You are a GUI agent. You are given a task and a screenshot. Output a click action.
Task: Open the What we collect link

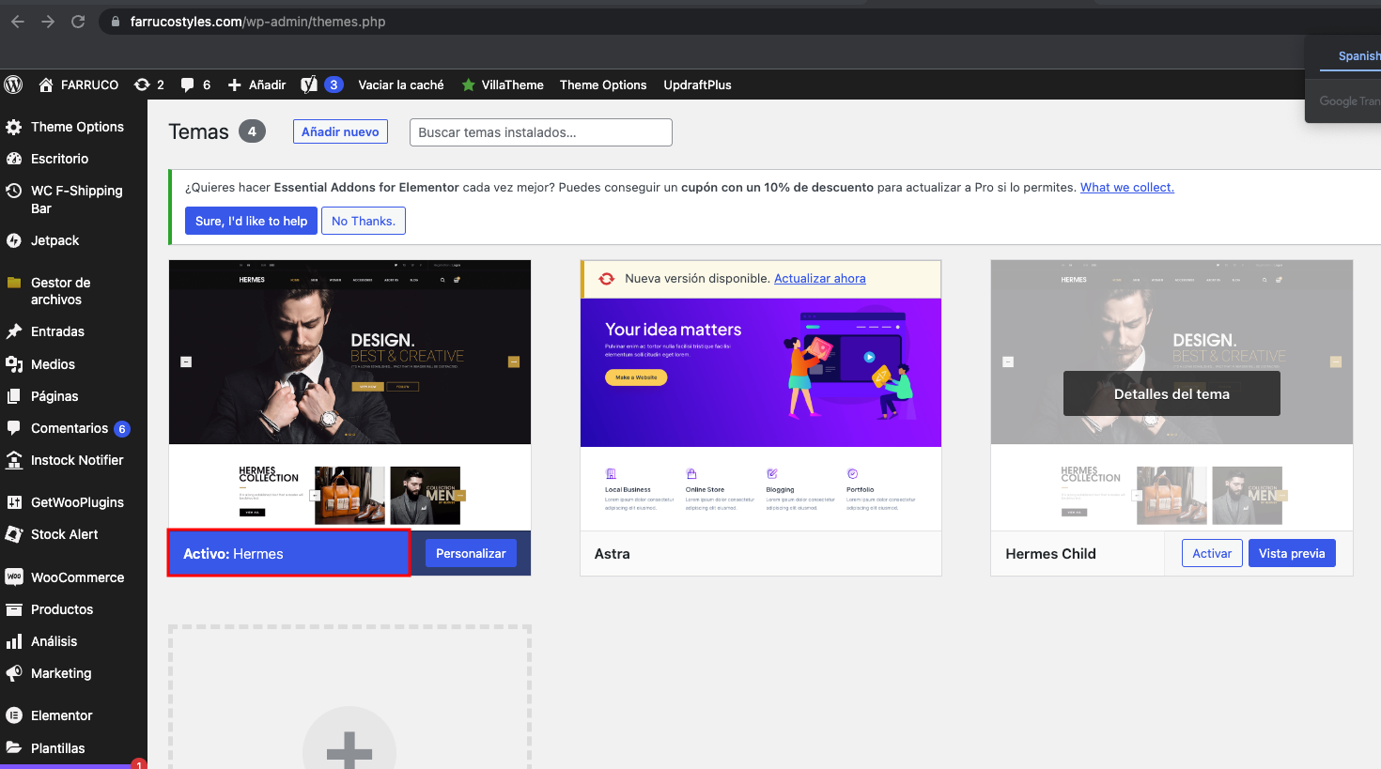[1127, 188]
